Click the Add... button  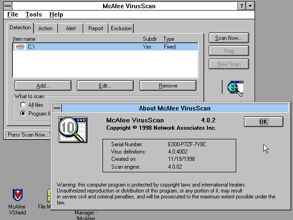coord(43,86)
